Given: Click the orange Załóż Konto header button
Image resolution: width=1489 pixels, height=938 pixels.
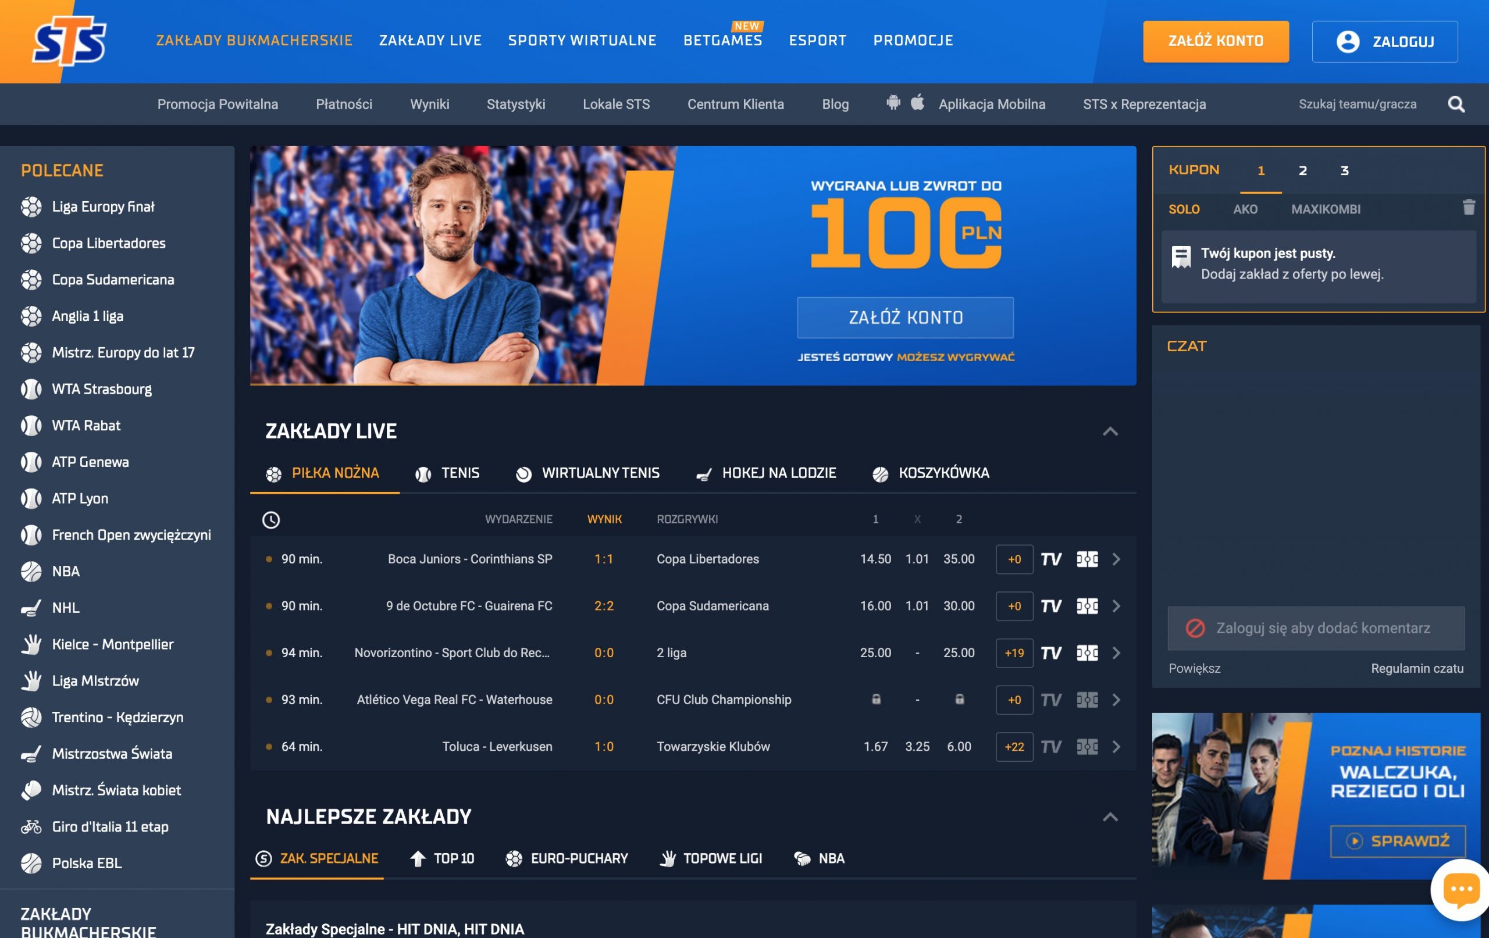Looking at the screenshot, I should (x=1215, y=41).
